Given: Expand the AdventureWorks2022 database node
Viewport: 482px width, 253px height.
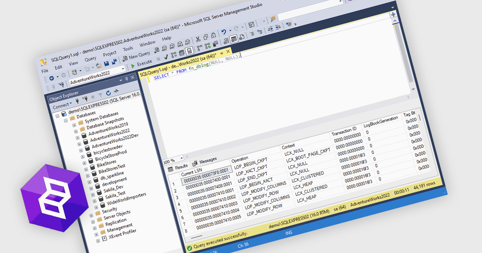Looking at the screenshot, I should (79, 144).
